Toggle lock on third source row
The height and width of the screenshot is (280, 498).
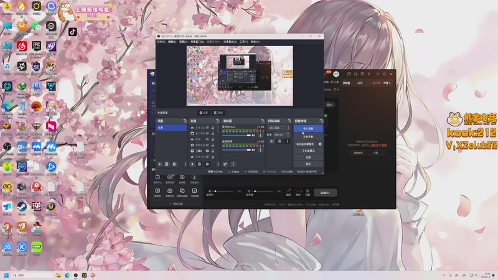212,139
